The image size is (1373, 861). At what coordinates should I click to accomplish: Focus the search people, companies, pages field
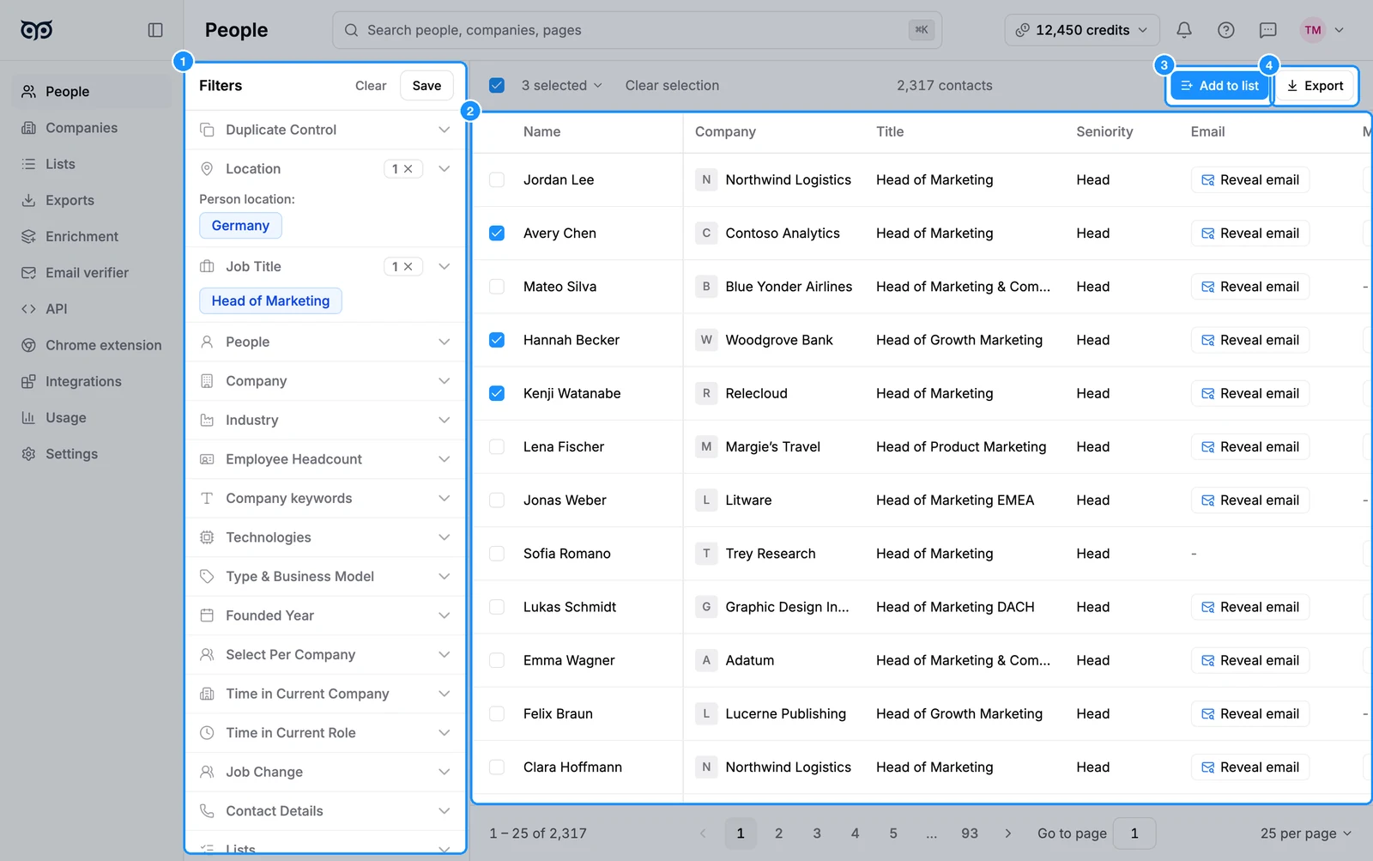(x=637, y=30)
